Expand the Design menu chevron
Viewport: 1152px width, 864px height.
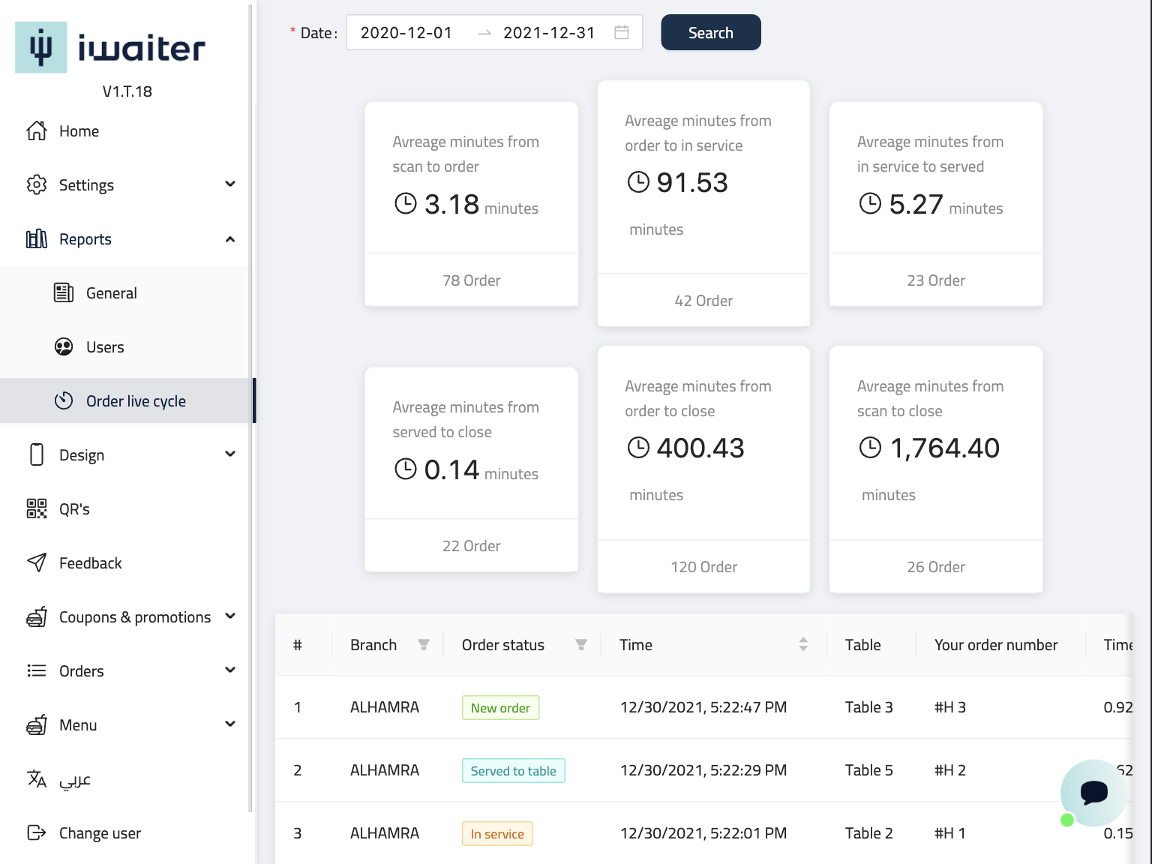click(230, 454)
